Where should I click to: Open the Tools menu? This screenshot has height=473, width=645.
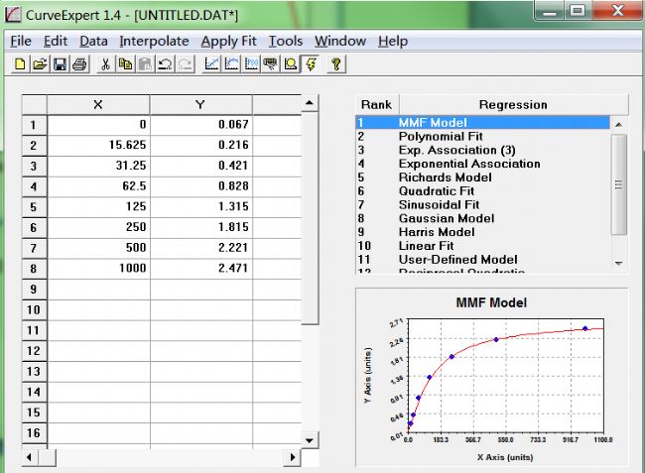(286, 41)
